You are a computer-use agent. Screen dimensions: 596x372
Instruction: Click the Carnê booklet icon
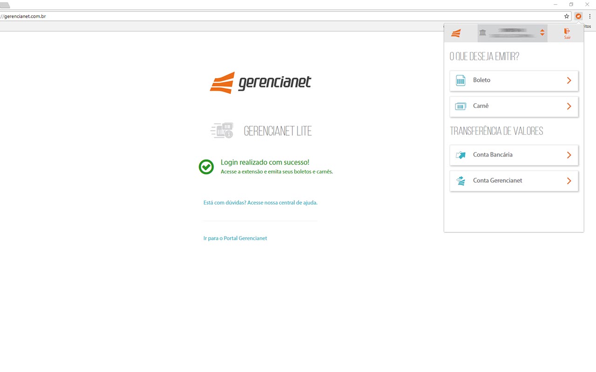point(461,106)
